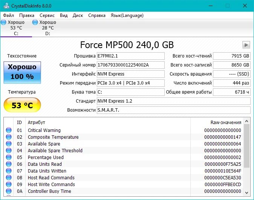Click the Стандарт field NVM Express 1.2
Viewport: 254px width, 200px height.
(x=174, y=101)
